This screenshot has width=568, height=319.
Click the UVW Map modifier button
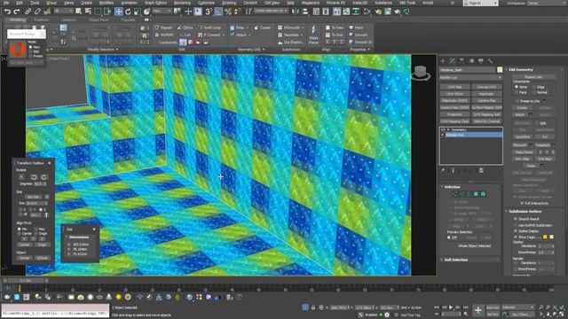(x=454, y=87)
